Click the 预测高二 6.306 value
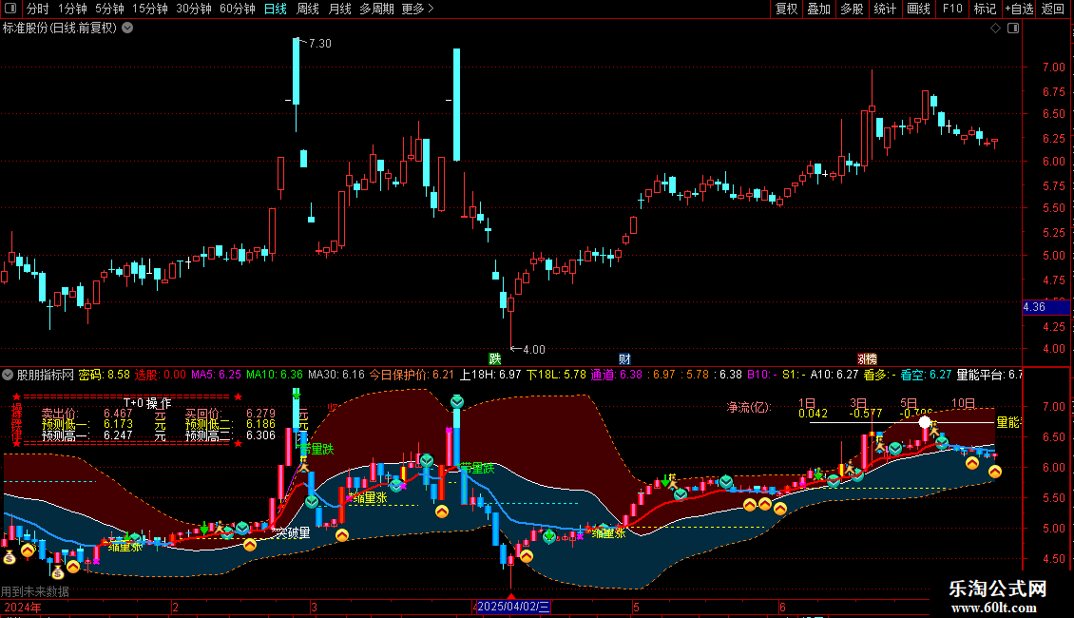Image resolution: width=1074 pixels, height=618 pixels. tap(260, 435)
